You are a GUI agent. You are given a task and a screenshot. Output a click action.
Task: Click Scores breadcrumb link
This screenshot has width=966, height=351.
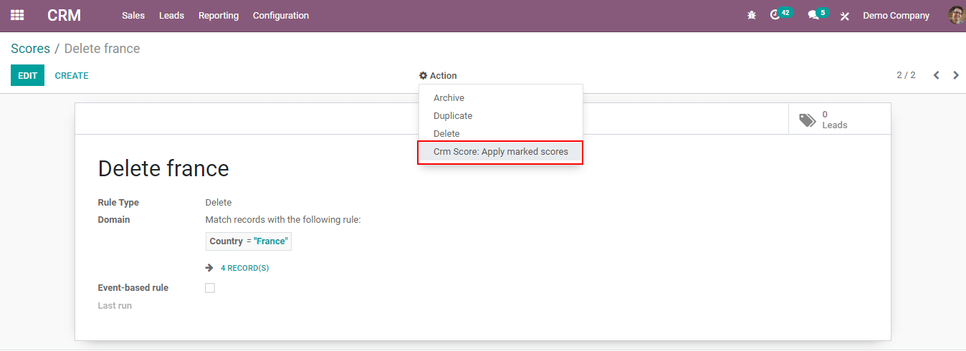(x=30, y=49)
